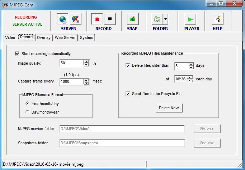This screenshot has width=245, height=170.
Task: Open the HELP icon
Action: [x=217, y=19]
